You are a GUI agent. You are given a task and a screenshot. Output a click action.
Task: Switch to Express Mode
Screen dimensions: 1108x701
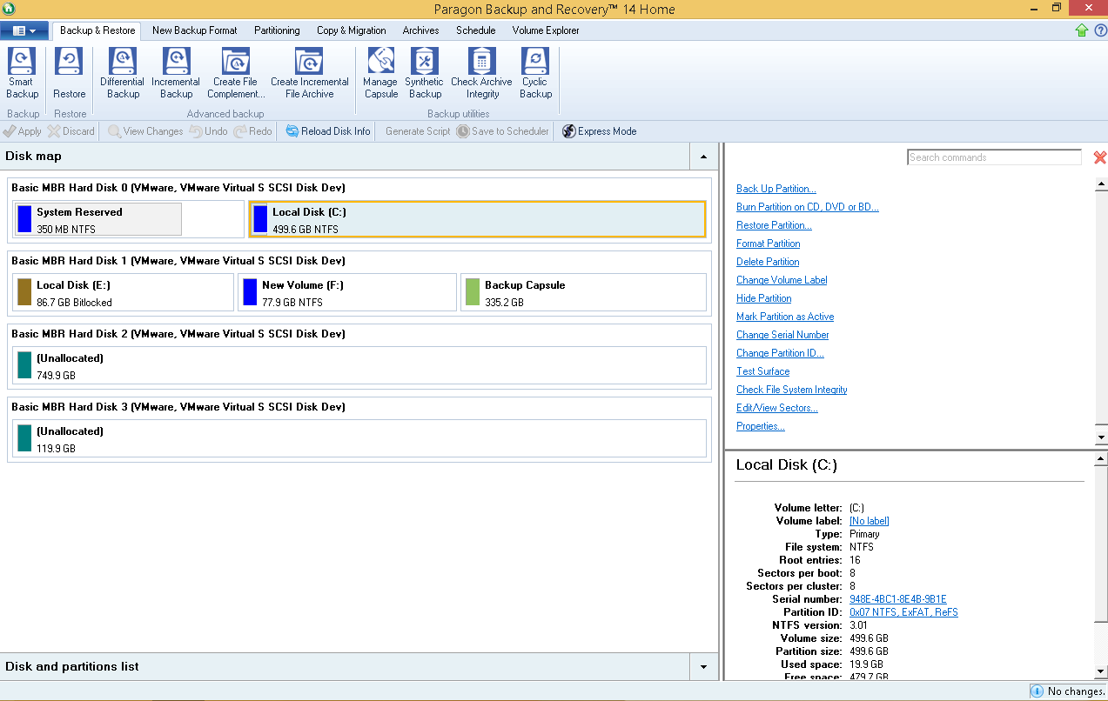(x=599, y=131)
